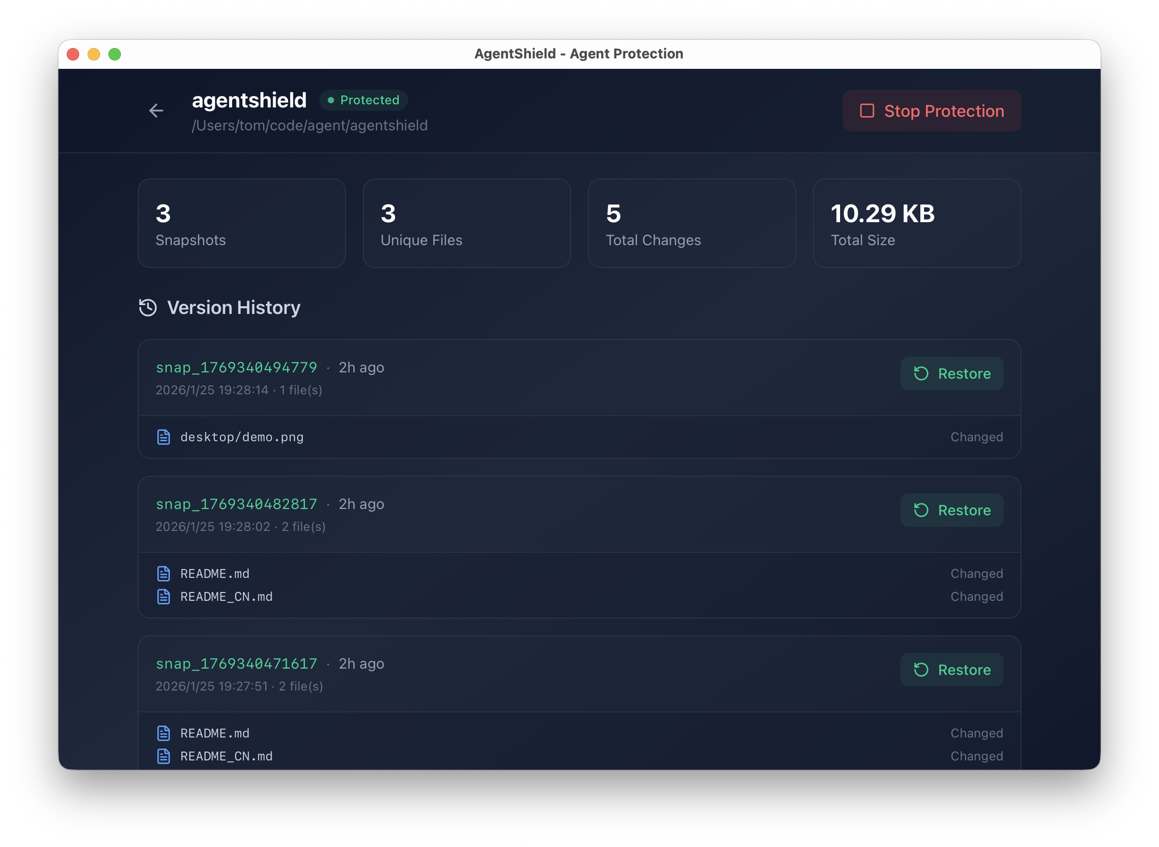The image size is (1159, 847).
Task: Click the back arrow to return
Action: point(156,111)
